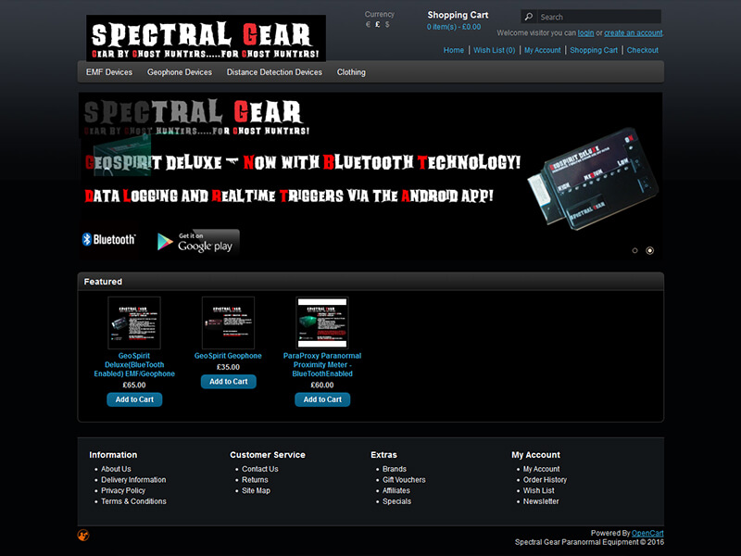Open Wish List in the footer list

(x=539, y=491)
